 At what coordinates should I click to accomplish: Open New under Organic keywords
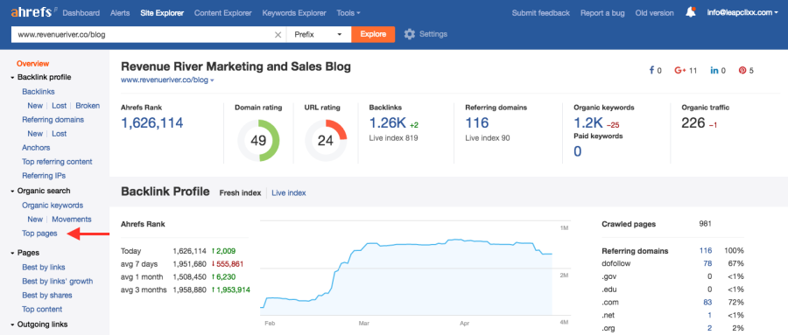pyautogui.click(x=35, y=220)
